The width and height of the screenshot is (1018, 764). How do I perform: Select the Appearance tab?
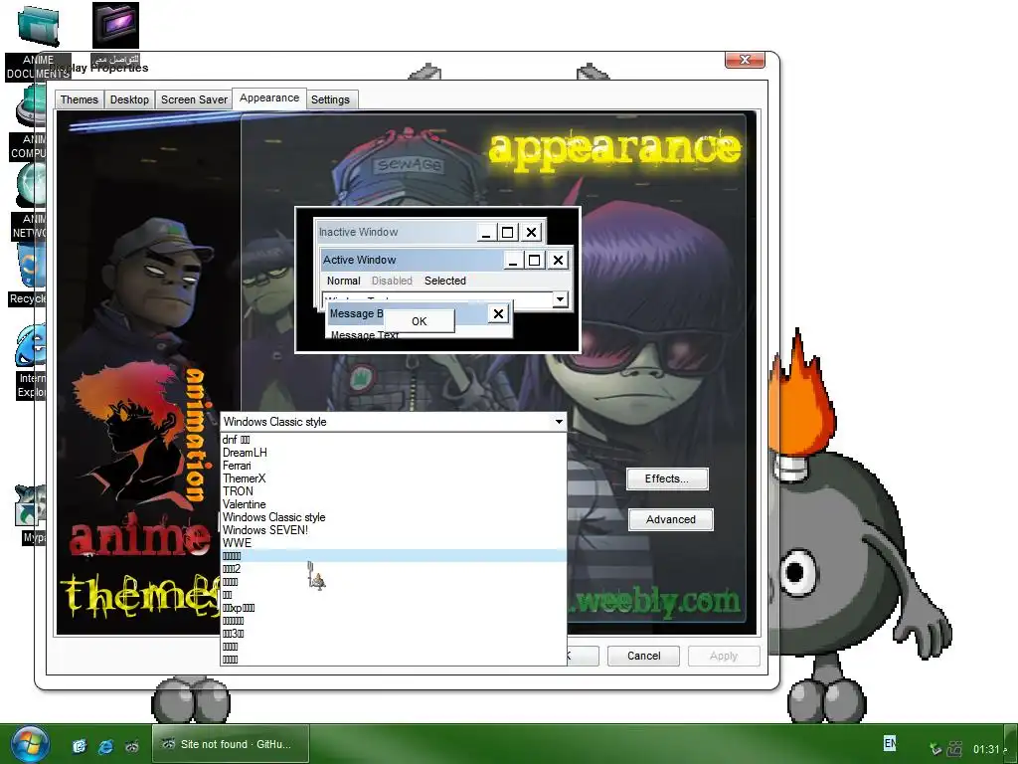269,98
